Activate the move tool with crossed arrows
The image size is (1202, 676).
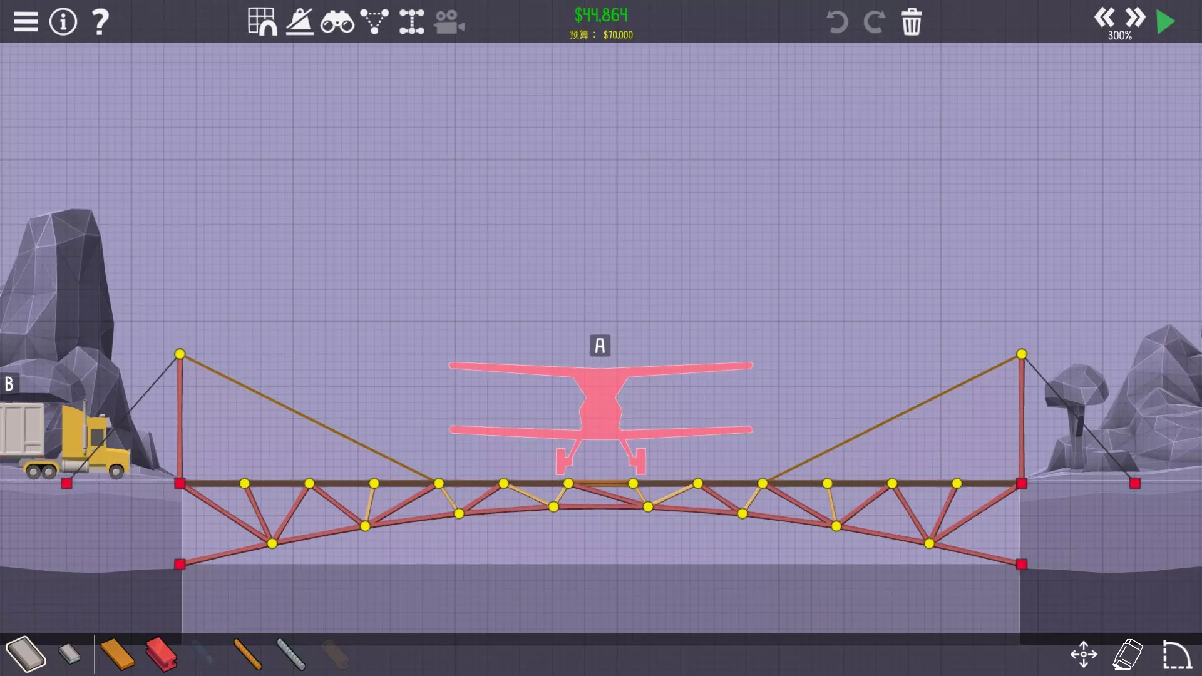(1084, 655)
